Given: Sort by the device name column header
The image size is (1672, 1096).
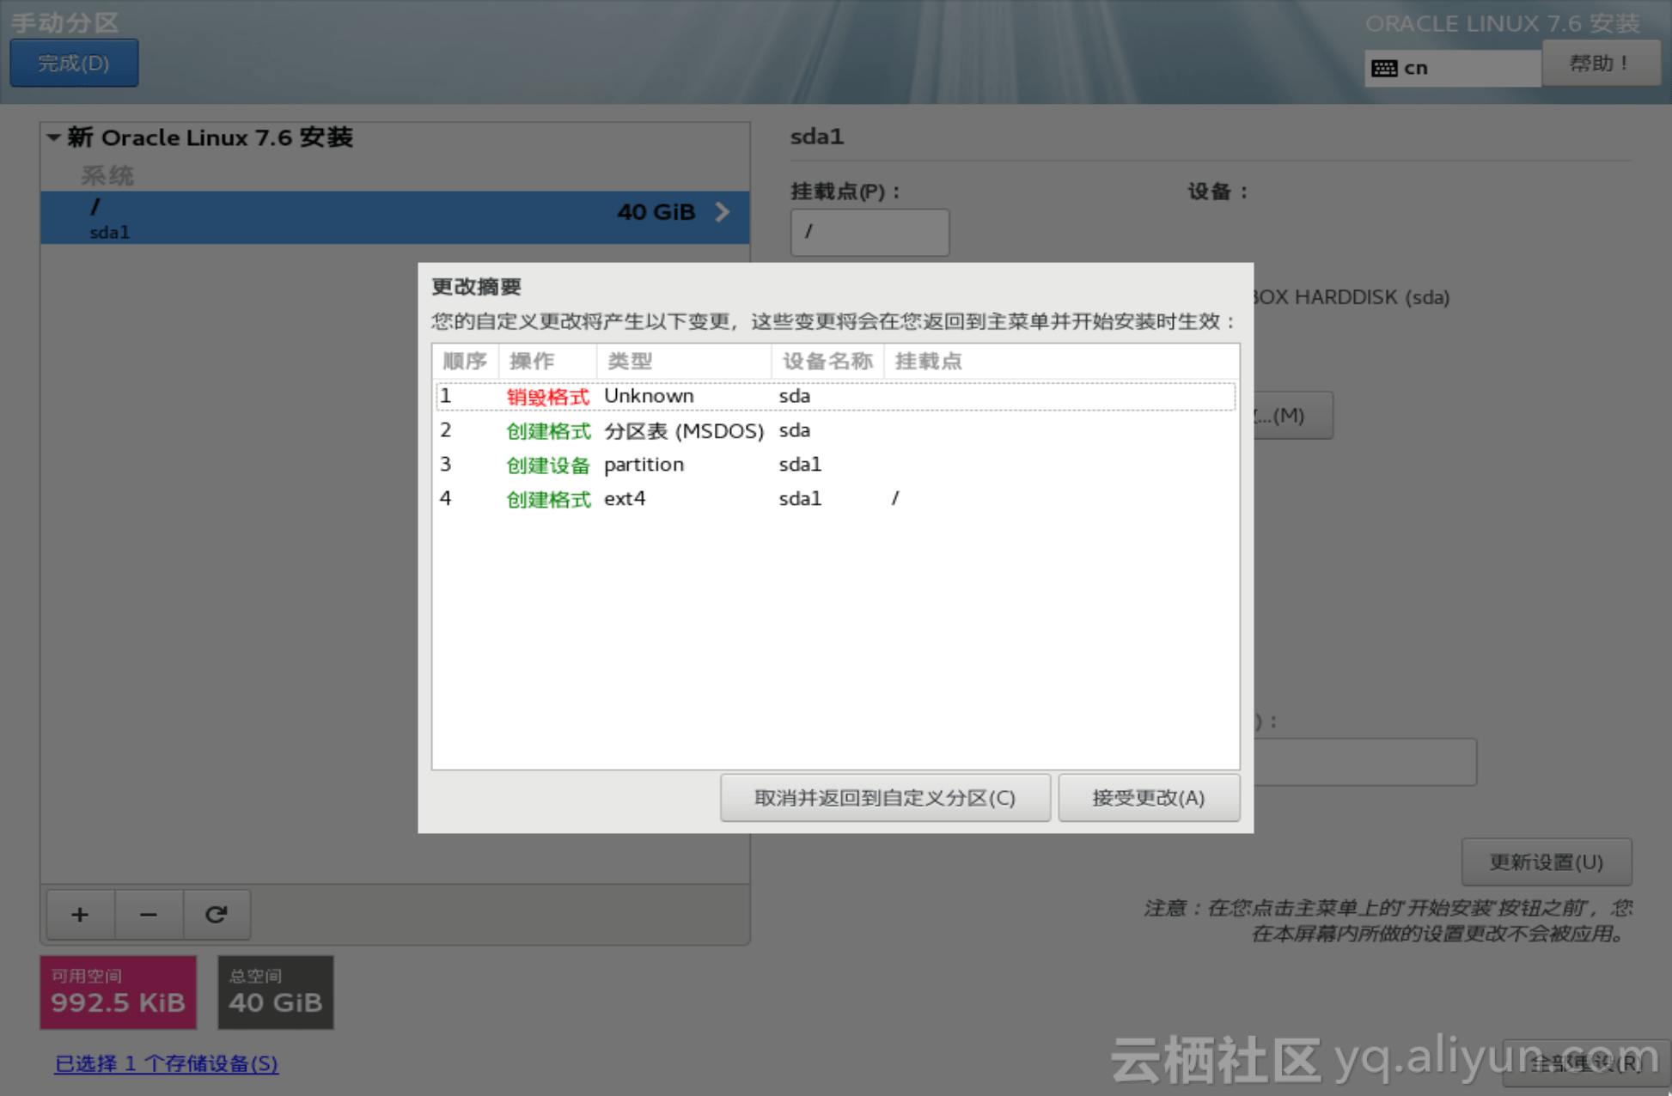Looking at the screenshot, I should point(827,361).
